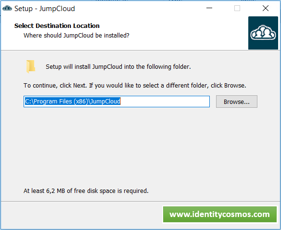
Task: Click the Browse... button
Action: pos(237,102)
